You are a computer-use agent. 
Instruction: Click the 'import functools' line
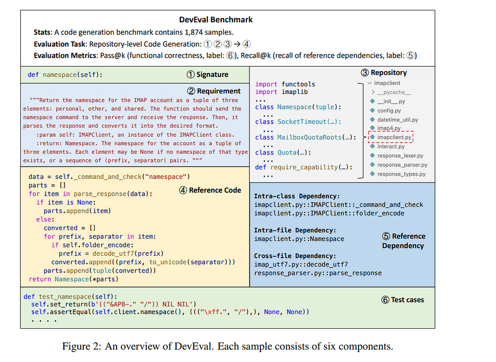coord(285,84)
